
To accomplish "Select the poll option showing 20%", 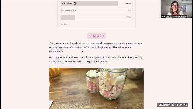I will (96, 17).
